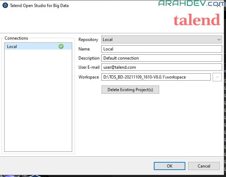Click the Workspace path field
The image size is (226, 177).
(156, 77)
